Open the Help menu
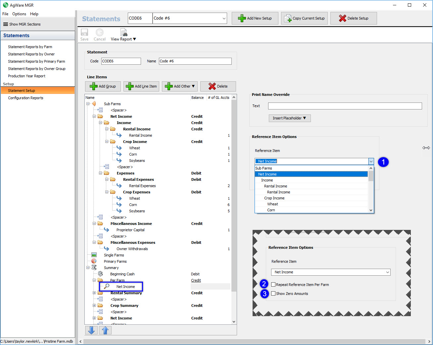433x345 pixels. [x=34, y=14]
